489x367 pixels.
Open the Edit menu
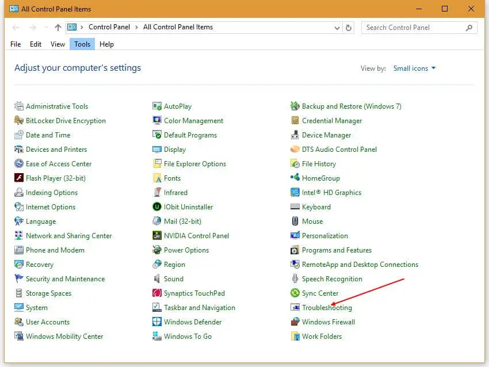(x=36, y=44)
